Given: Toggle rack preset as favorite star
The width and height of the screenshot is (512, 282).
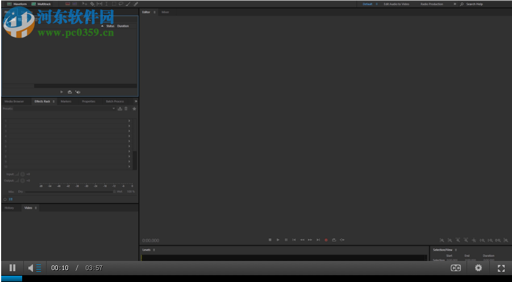Looking at the screenshot, I should pyautogui.click(x=134, y=109).
